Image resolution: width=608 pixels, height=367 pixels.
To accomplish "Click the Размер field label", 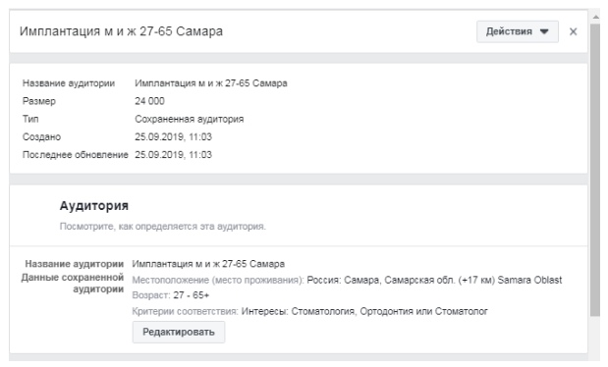I will point(39,101).
